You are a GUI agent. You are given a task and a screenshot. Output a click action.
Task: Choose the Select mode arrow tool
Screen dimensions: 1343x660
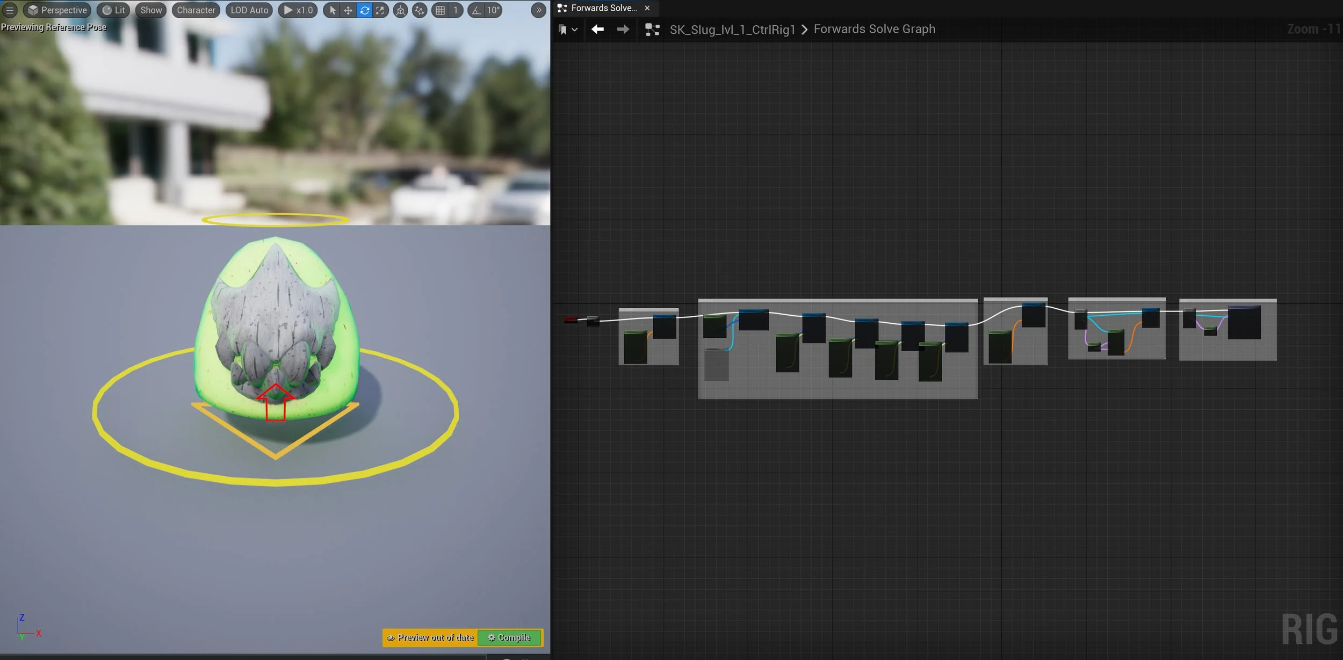pyautogui.click(x=333, y=10)
